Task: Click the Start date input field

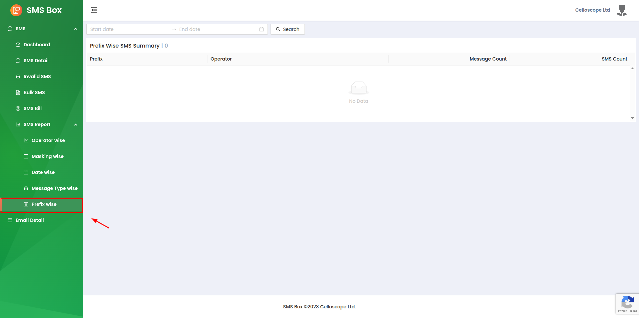Action: coord(128,29)
